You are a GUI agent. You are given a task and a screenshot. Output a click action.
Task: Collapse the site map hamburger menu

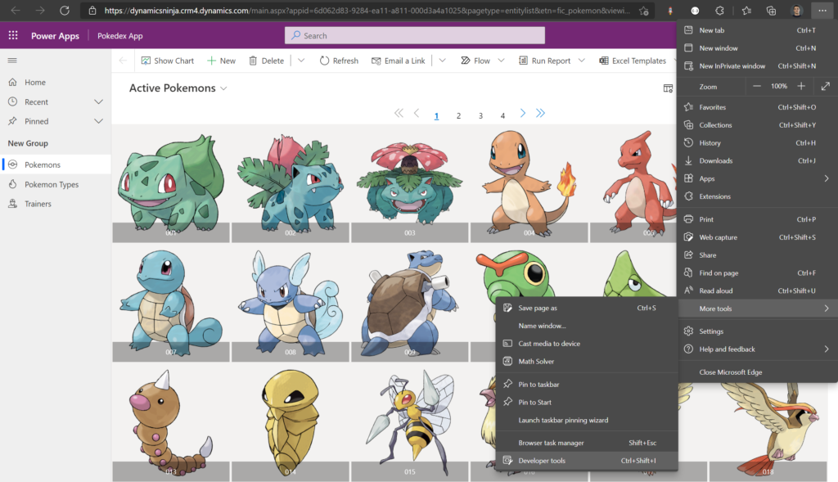pos(12,61)
